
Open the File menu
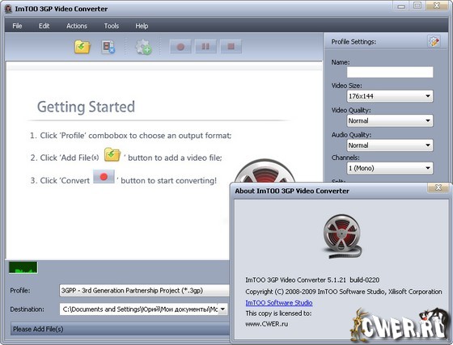pyautogui.click(x=17, y=26)
